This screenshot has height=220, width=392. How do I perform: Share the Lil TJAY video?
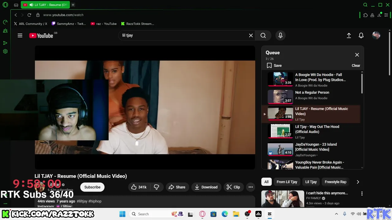click(x=177, y=187)
